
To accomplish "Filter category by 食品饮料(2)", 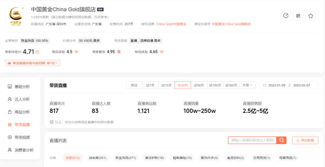I will tap(235, 158).
